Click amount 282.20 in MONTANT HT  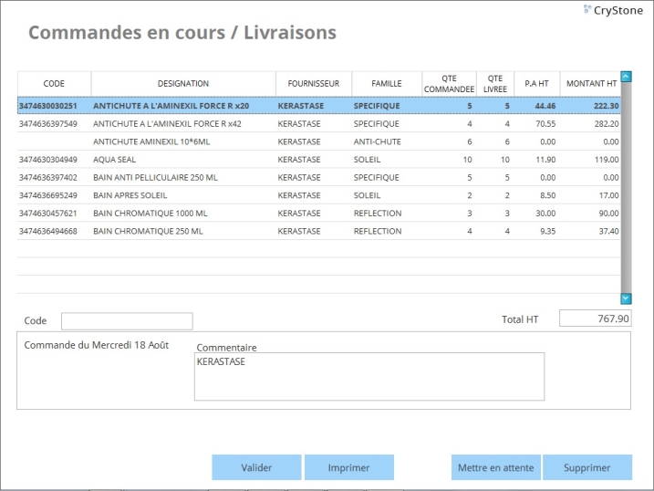tap(607, 124)
